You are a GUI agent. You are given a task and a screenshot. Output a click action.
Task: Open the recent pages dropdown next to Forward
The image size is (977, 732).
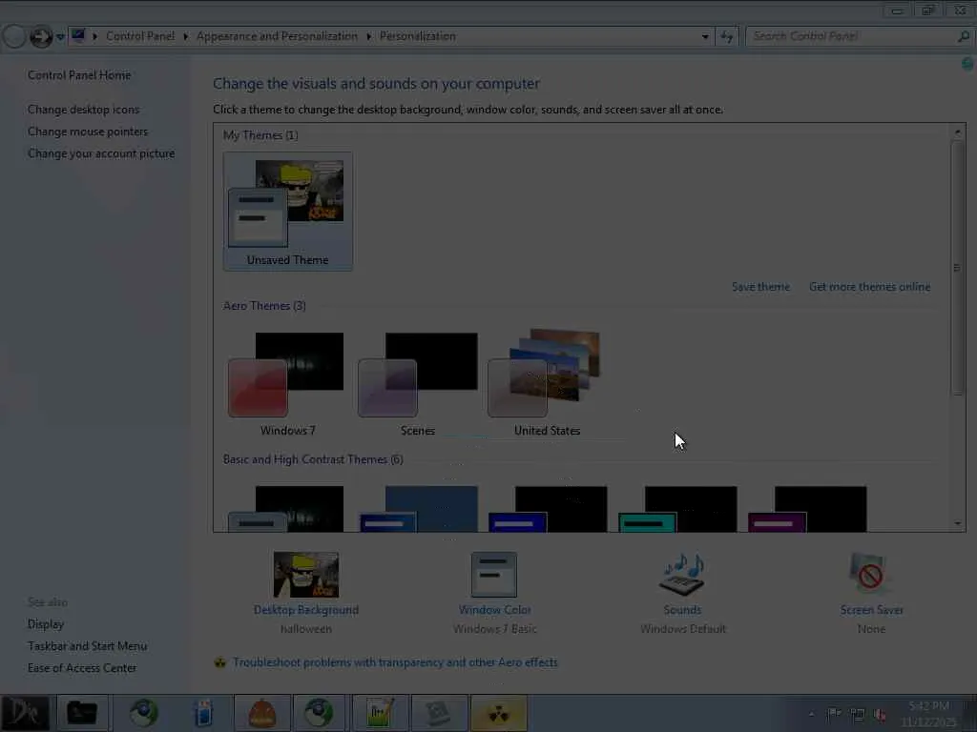[x=60, y=37]
